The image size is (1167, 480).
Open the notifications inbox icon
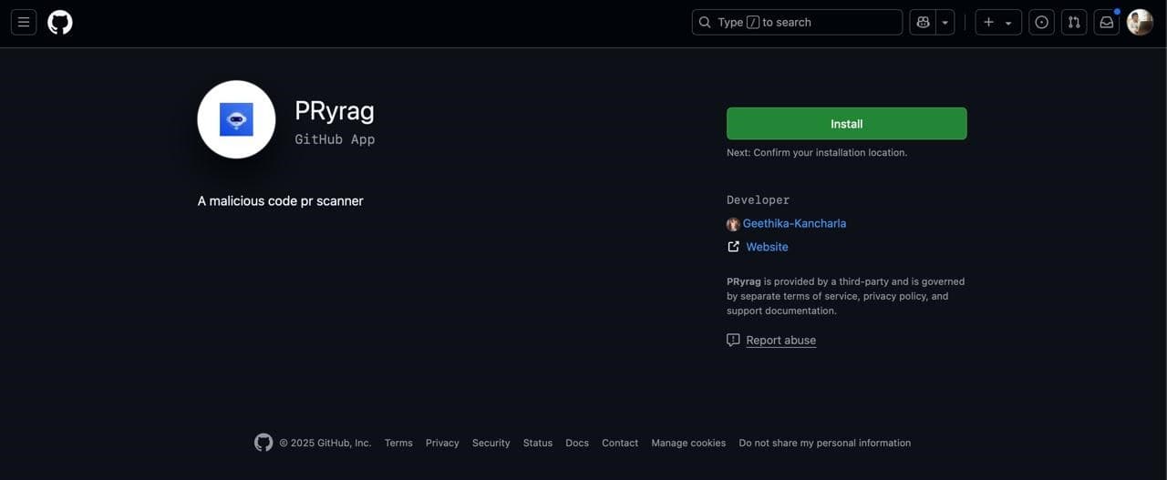click(1107, 22)
